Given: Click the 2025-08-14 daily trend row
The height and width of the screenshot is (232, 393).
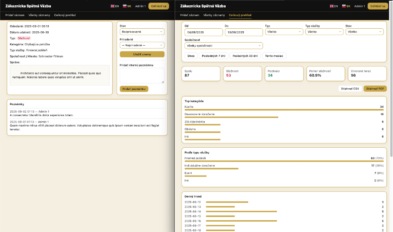Looking at the screenshot, I should point(284,212).
